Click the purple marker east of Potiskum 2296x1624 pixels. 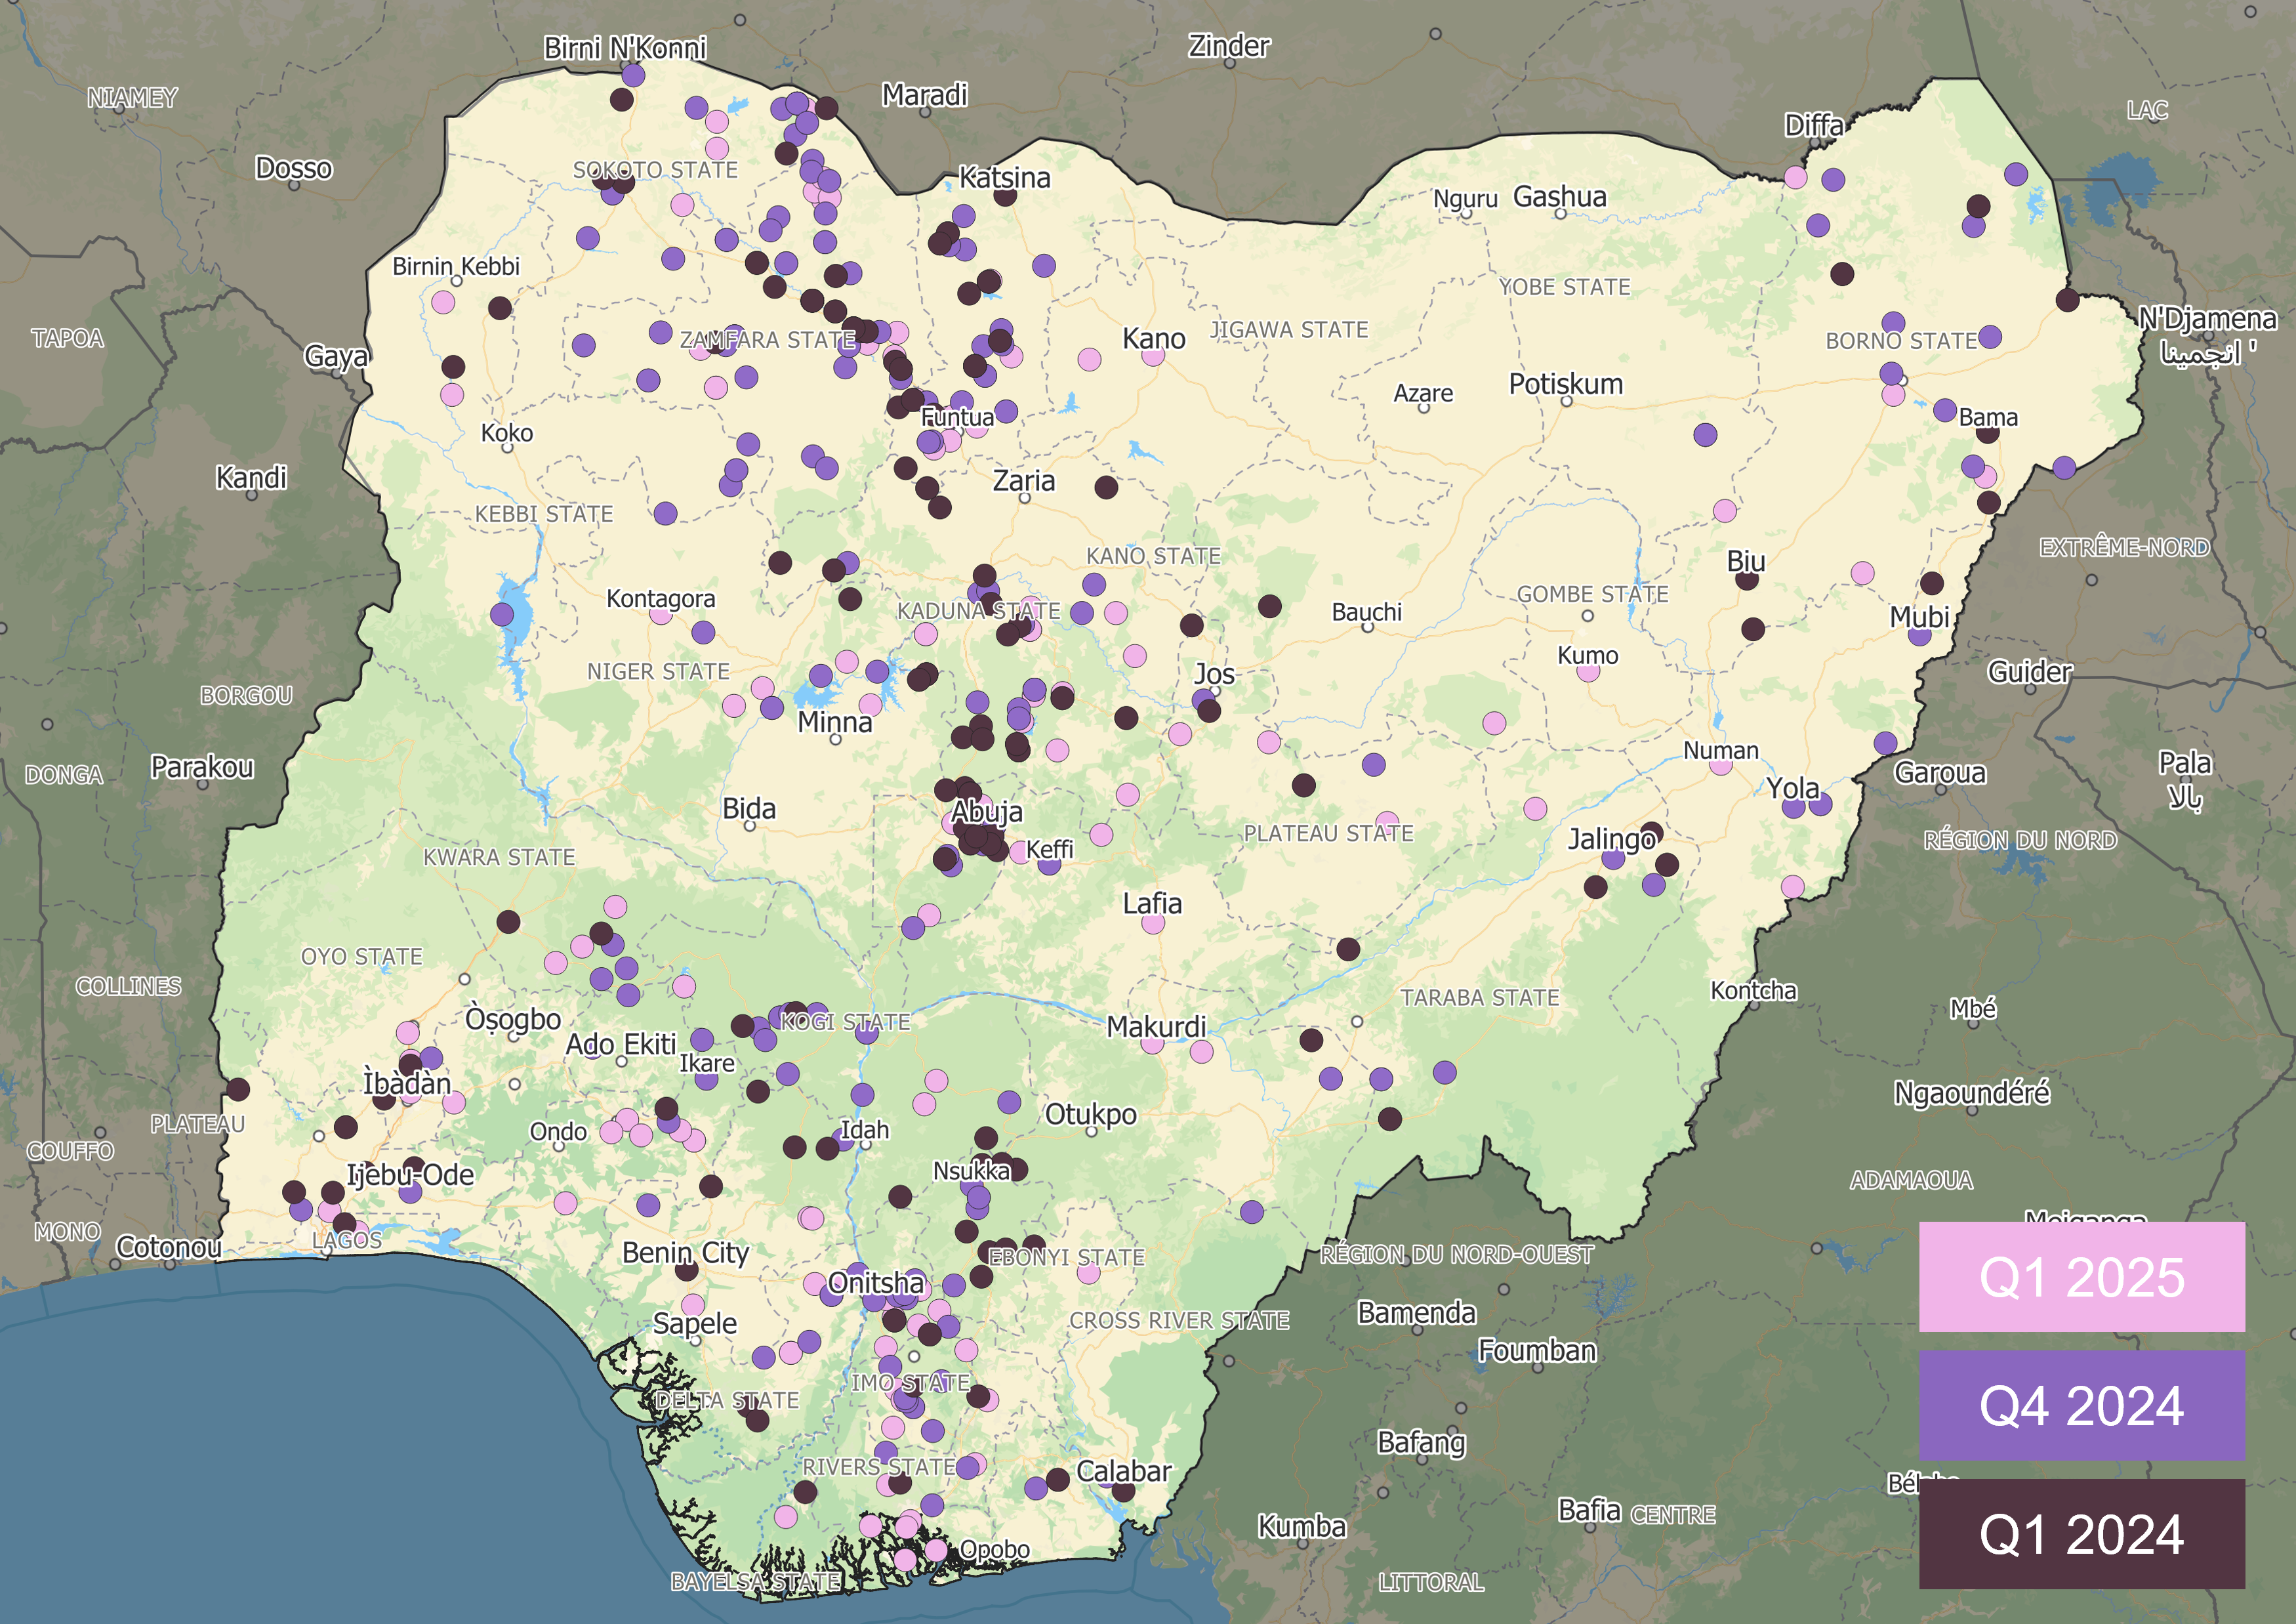coord(1706,435)
